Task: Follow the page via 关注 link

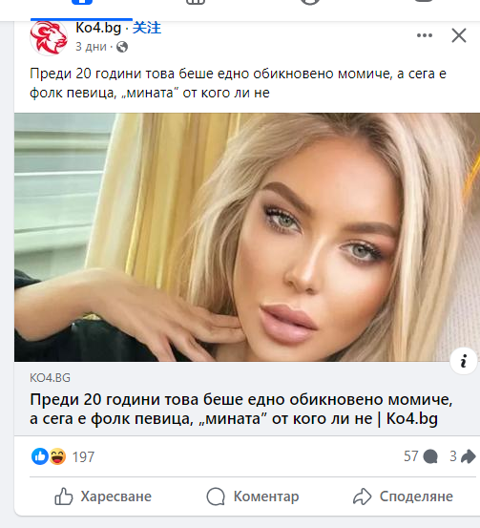Action: (x=147, y=28)
